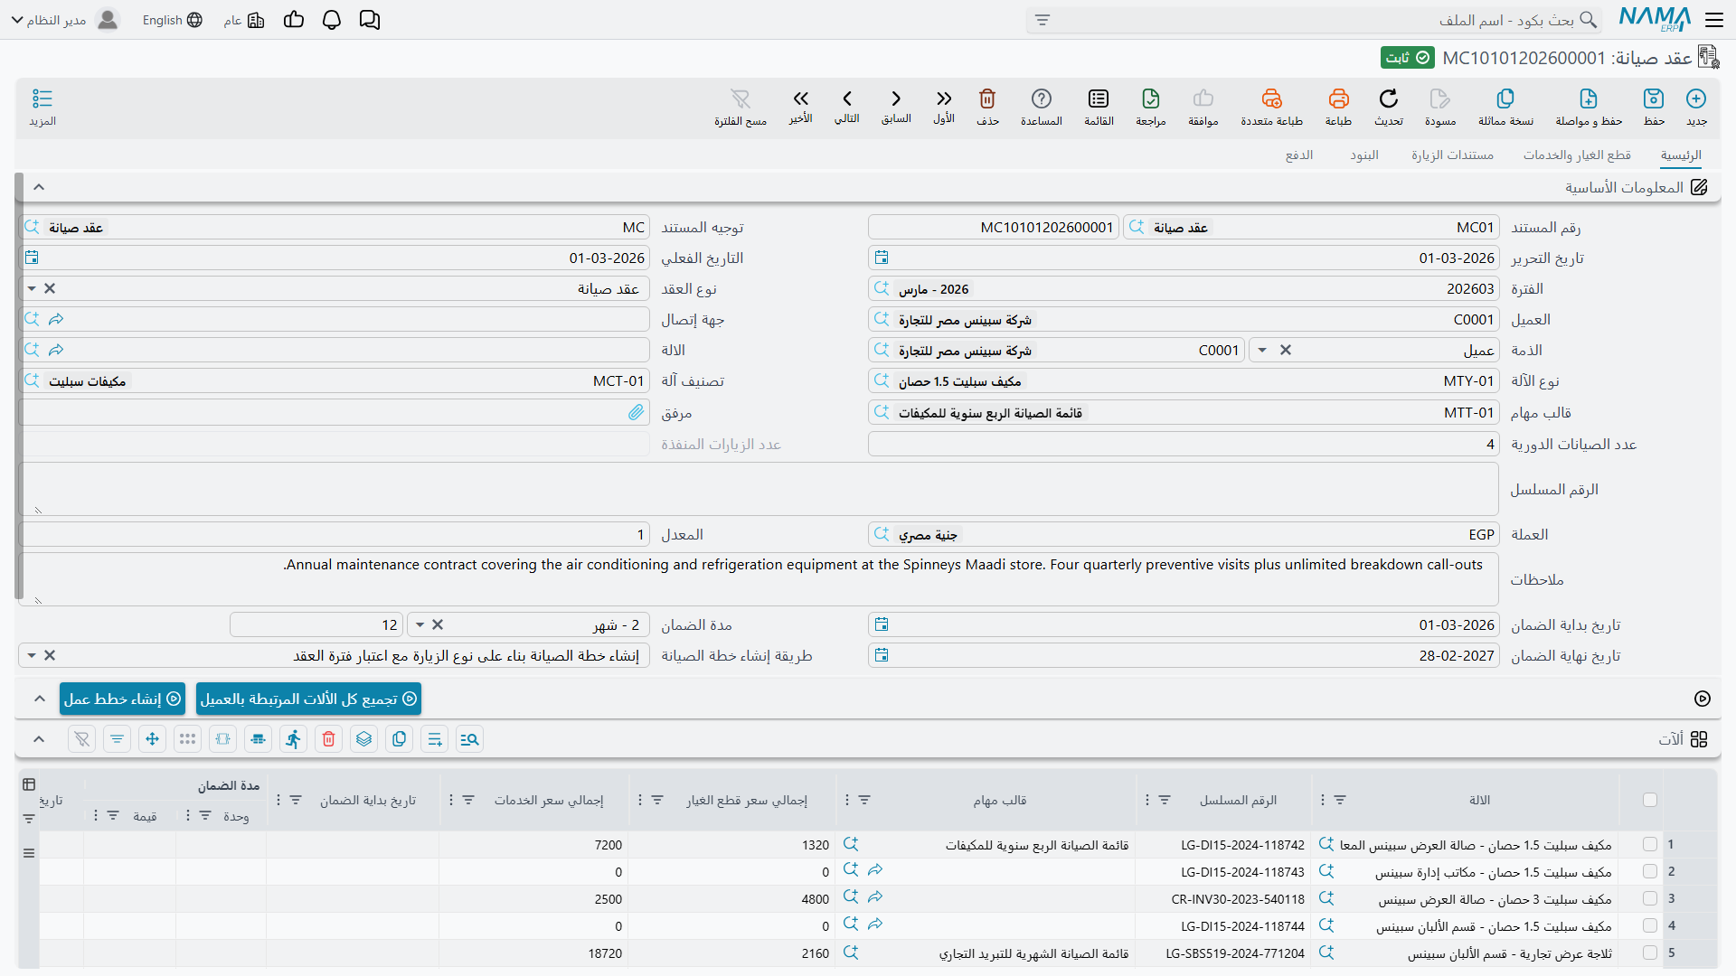Go to الأول (First) record
The width and height of the screenshot is (1736, 976).
click(x=944, y=99)
